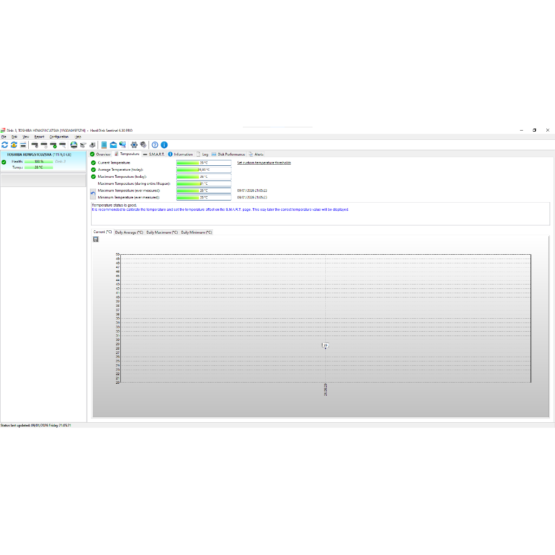Open the Configuration menu
This screenshot has height=555, width=555.
(x=59, y=137)
